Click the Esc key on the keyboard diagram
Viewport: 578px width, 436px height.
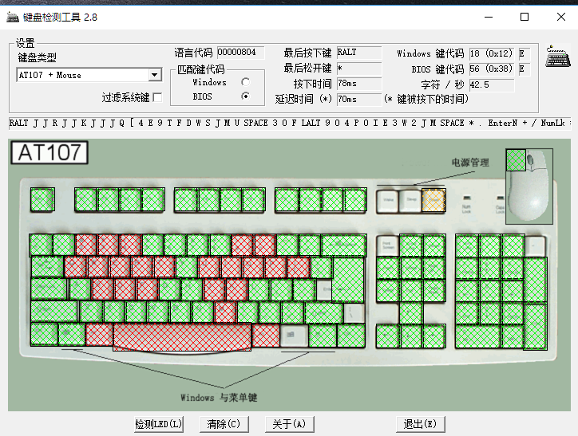click(x=42, y=199)
